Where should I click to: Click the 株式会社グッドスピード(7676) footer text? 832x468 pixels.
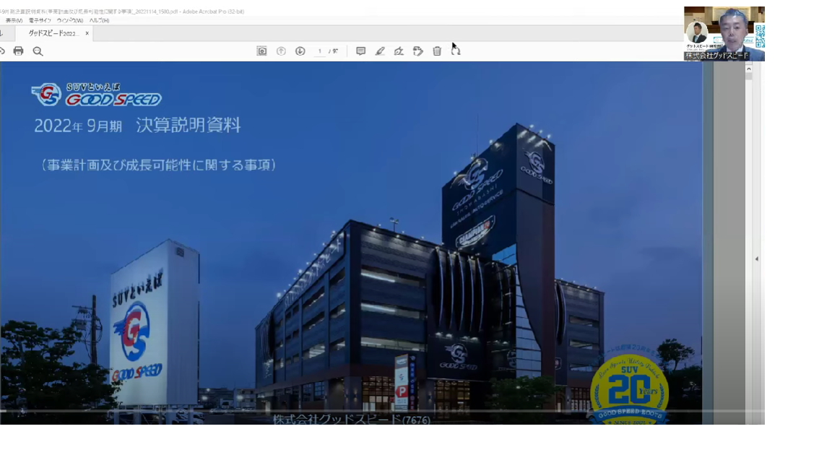(x=351, y=419)
